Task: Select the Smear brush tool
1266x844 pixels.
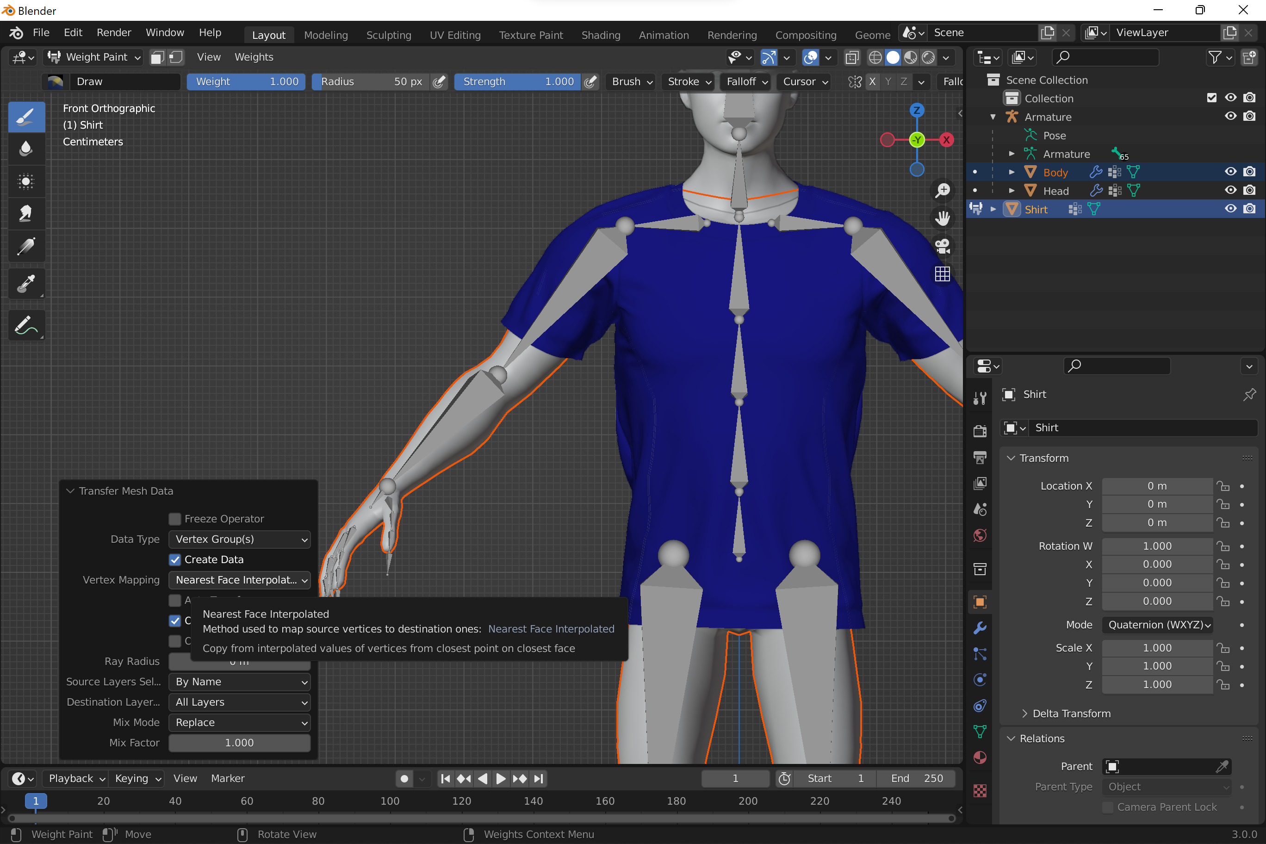Action: [x=26, y=213]
